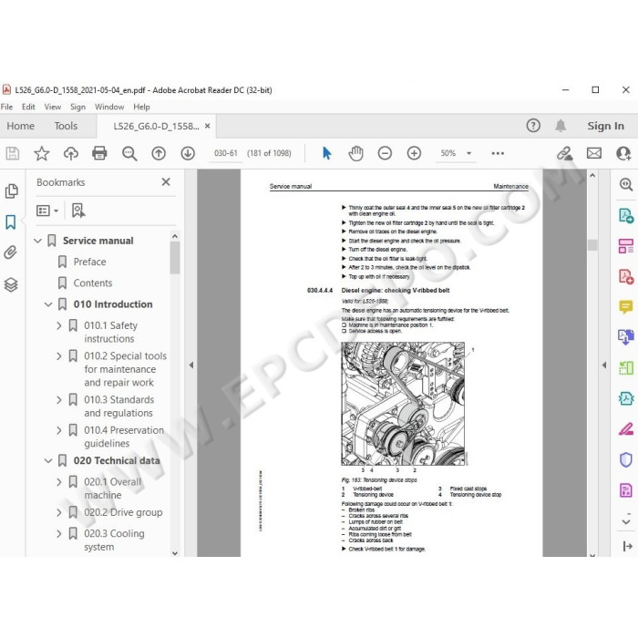Open Create PDF tool

626,276
